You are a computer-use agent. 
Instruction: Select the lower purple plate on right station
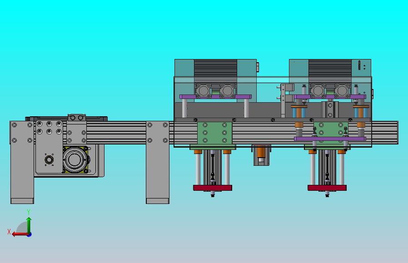pos(330,139)
